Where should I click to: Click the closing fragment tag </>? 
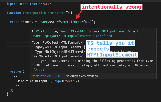pos(16,85)
